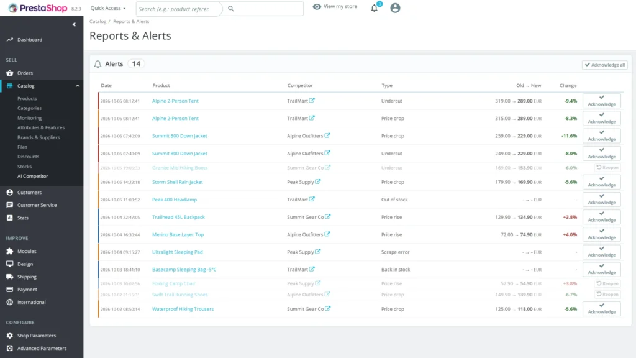The image size is (636, 358).
Task: Click the Customers icon in sidebar
Action: [x=10, y=193]
